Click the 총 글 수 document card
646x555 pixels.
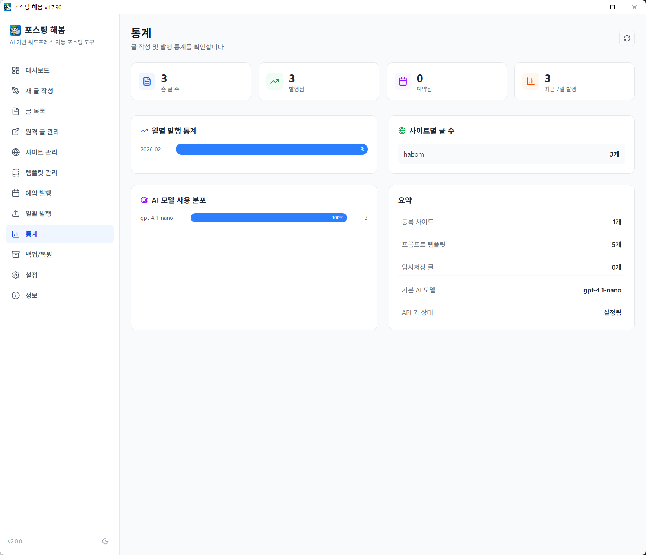point(191,81)
